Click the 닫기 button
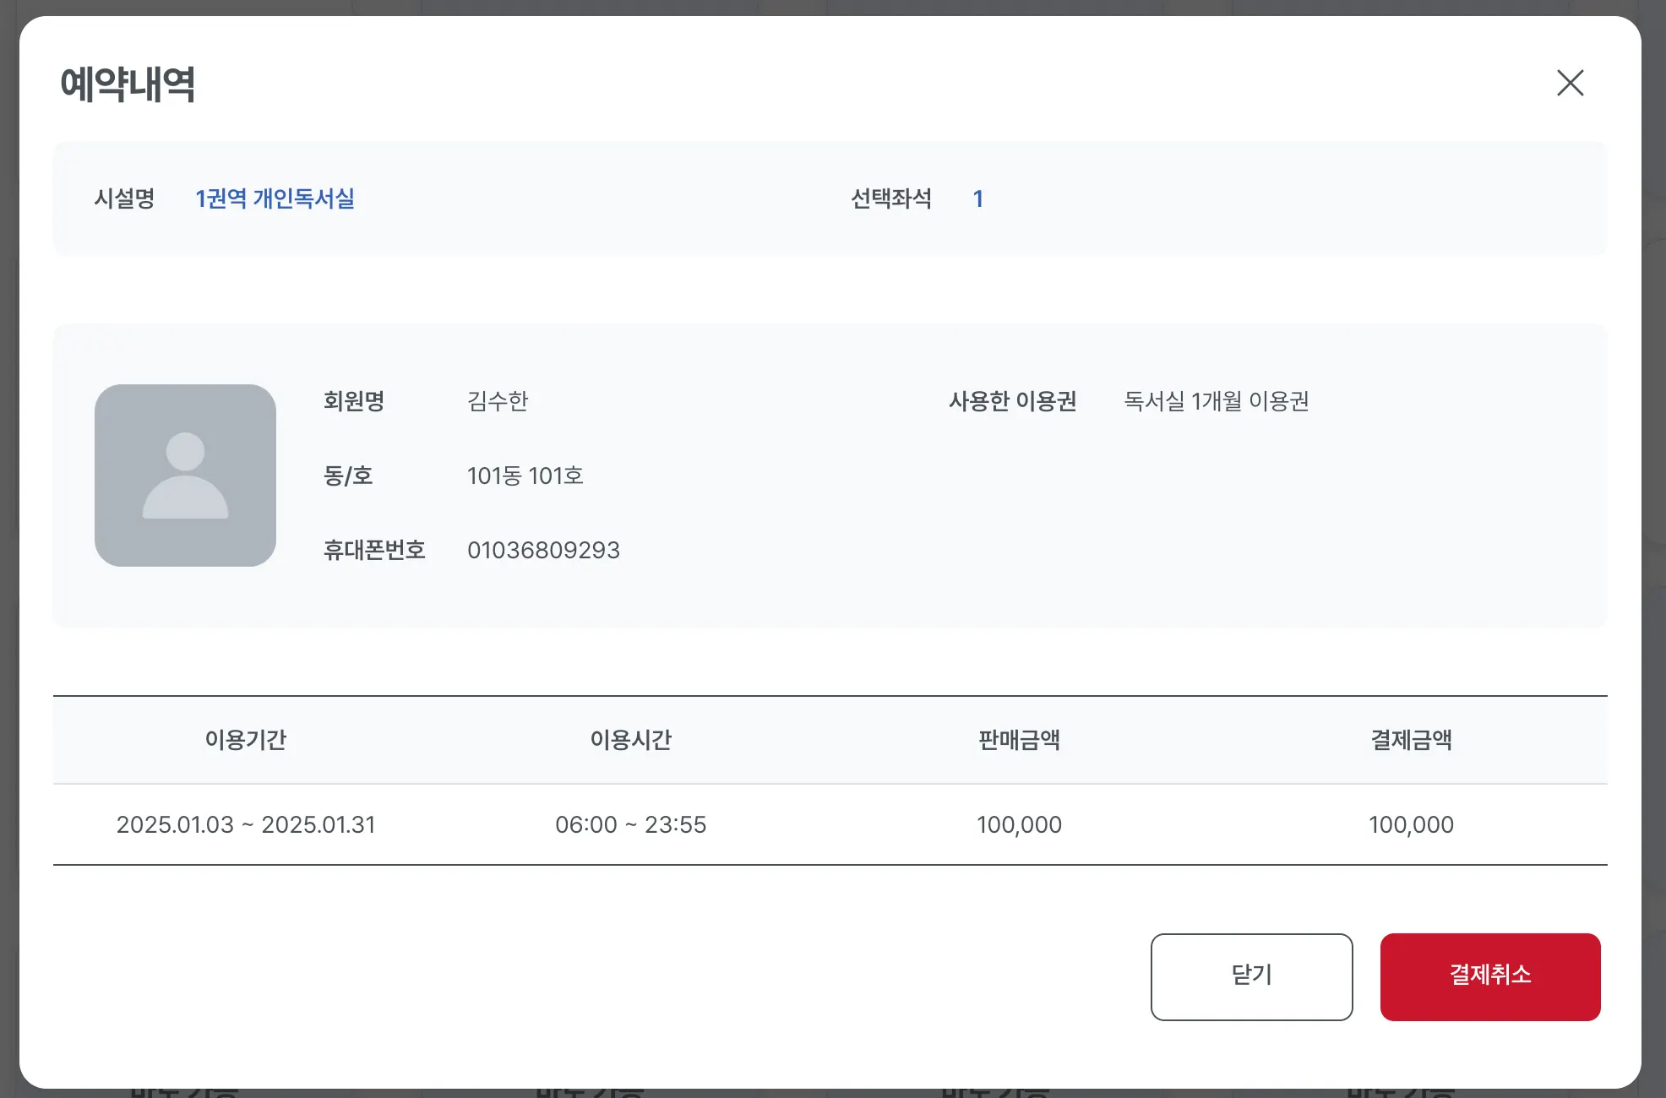1666x1098 pixels. tap(1251, 976)
